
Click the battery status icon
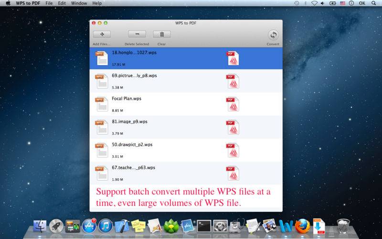[332, 3]
